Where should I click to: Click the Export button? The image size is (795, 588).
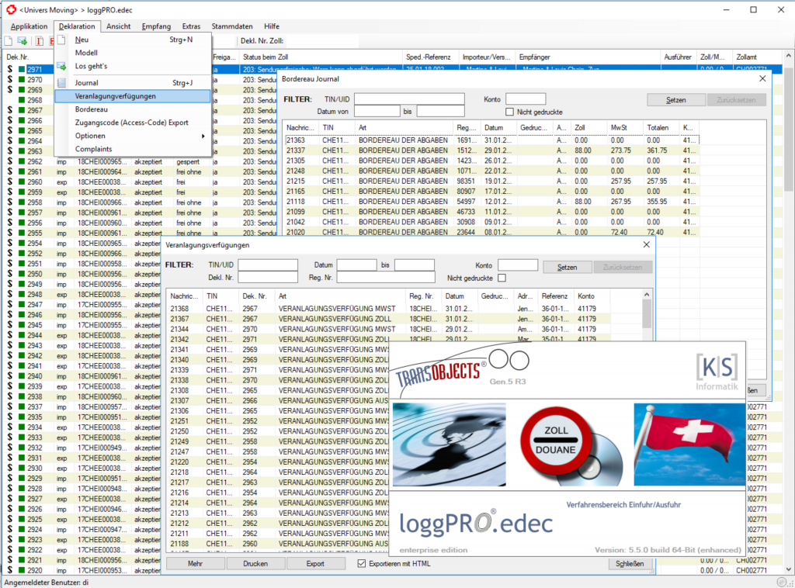(315, 564)
